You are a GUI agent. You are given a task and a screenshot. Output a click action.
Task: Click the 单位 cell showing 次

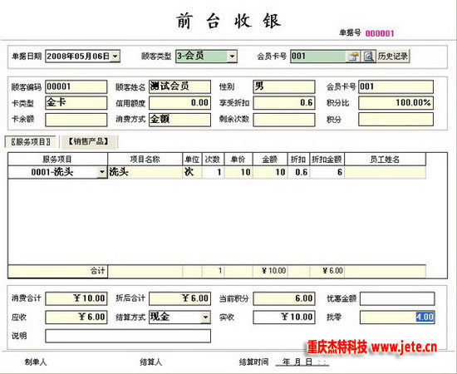pyautogui.click(x=192, y=172)
